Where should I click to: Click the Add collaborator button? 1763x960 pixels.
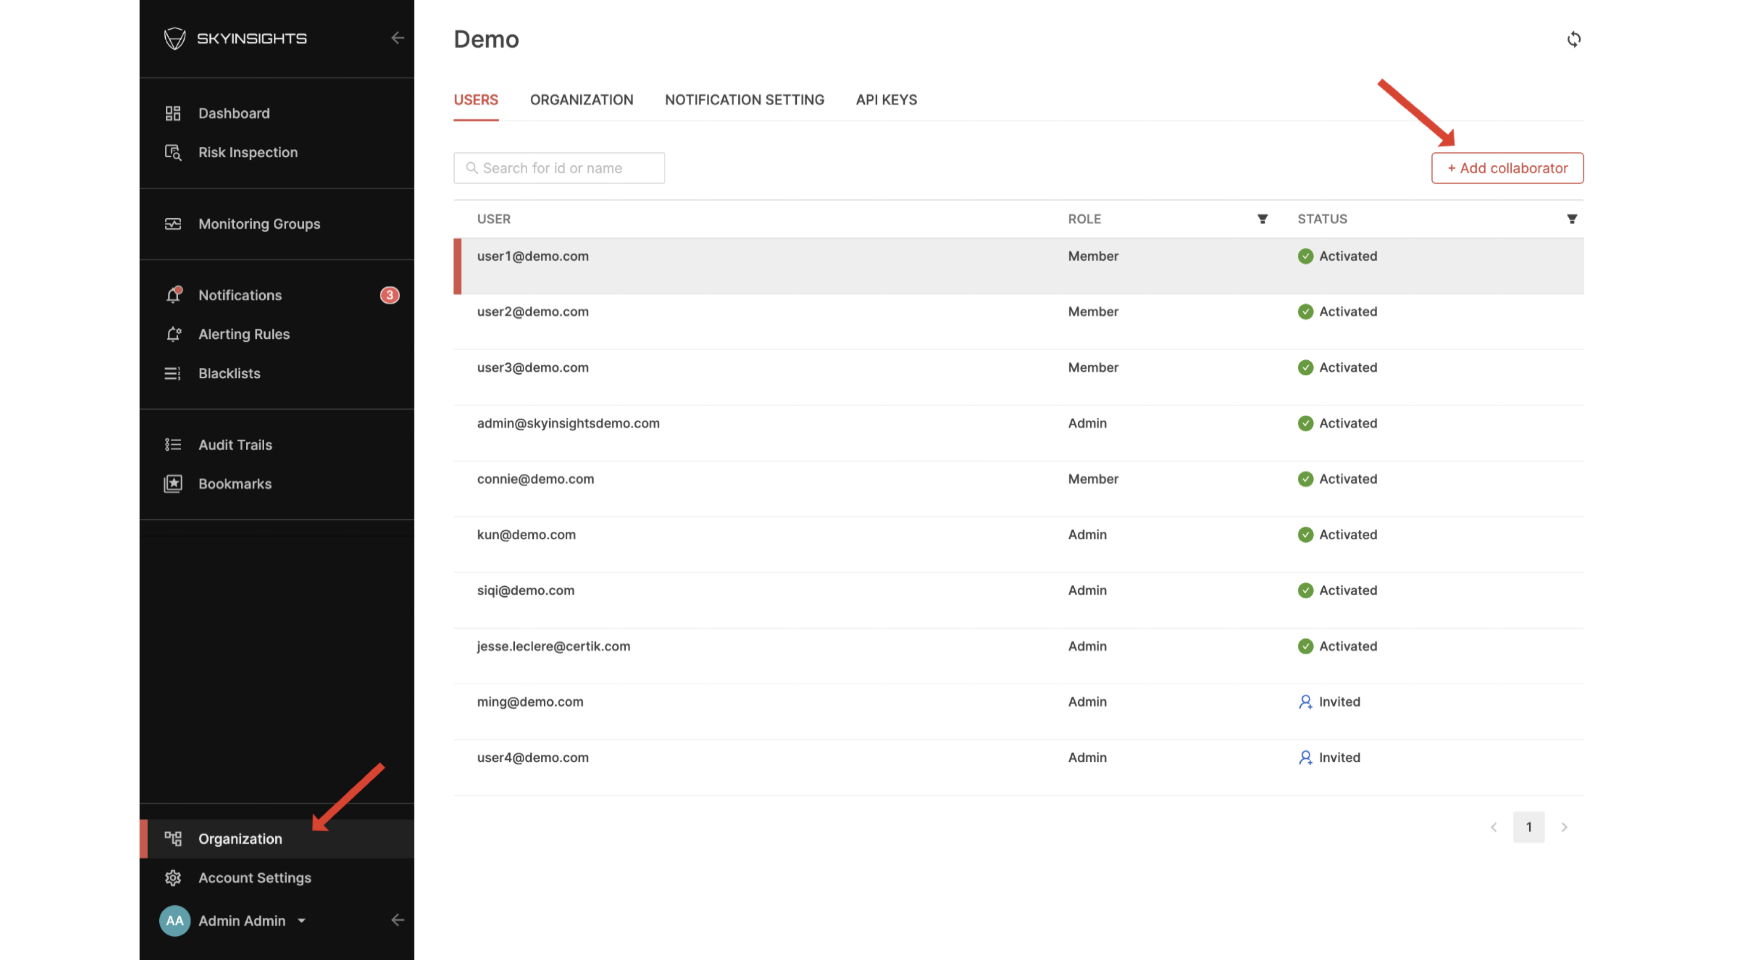[1507, 168]
